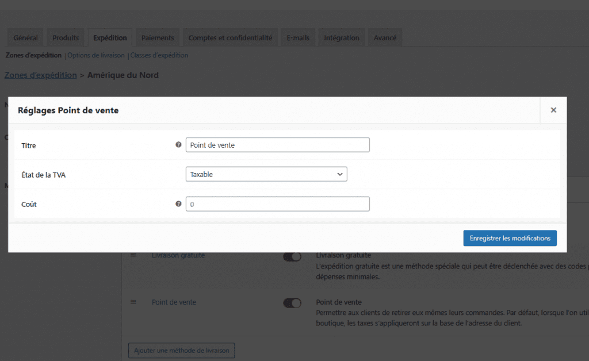Viewport: 589px width, 361px height.
Task: Click the Zones d'expédition breadcrumb link
Action: pos(41,75)
